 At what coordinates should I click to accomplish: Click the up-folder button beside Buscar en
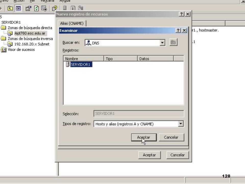173,42
